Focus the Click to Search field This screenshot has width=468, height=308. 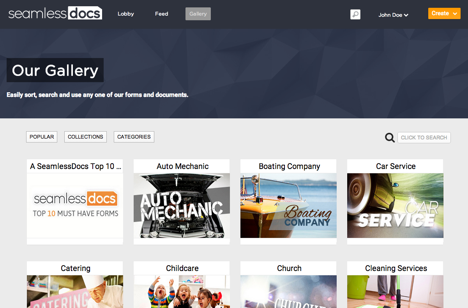(424, 137)
